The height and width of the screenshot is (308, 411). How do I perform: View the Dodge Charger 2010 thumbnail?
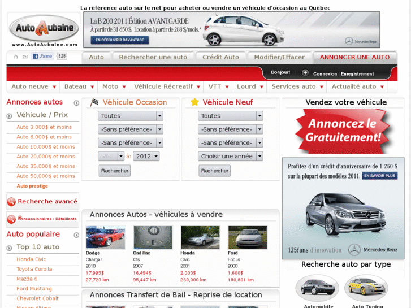pyautogui.click(x=106, y=237)
